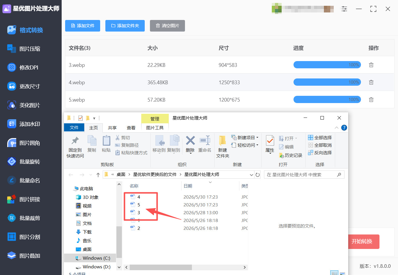
Task: Click 桌面 in the address bar breadcrumb
Action: (x=121, y=175)
